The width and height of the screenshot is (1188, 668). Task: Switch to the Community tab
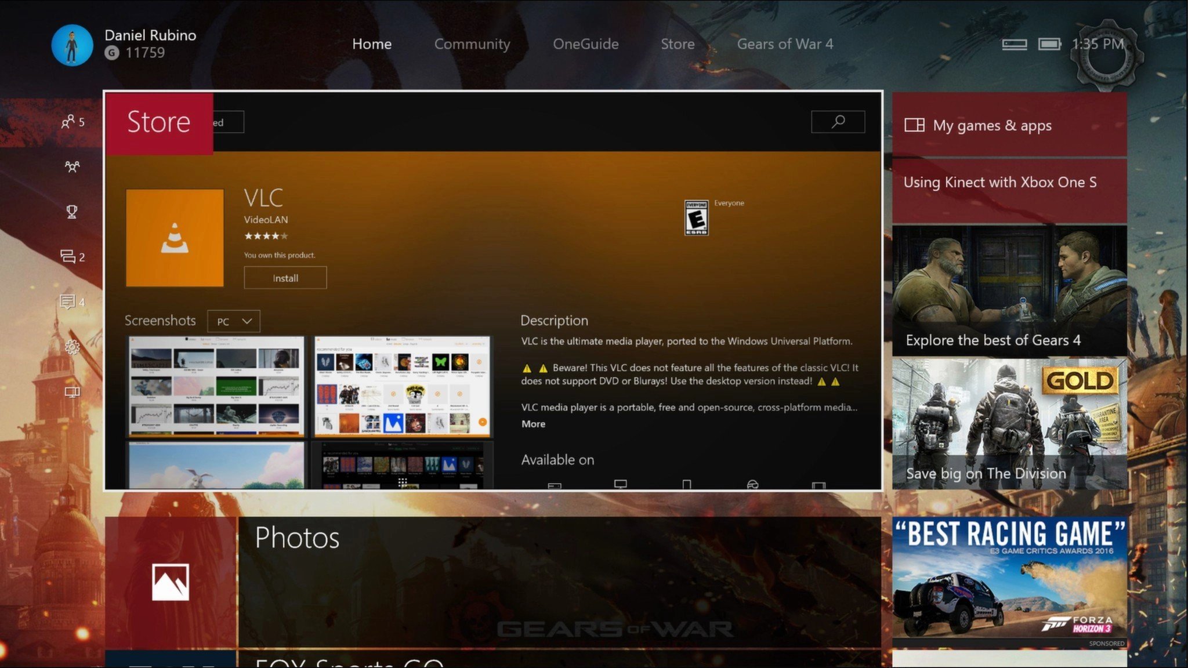tap(472, 44)
